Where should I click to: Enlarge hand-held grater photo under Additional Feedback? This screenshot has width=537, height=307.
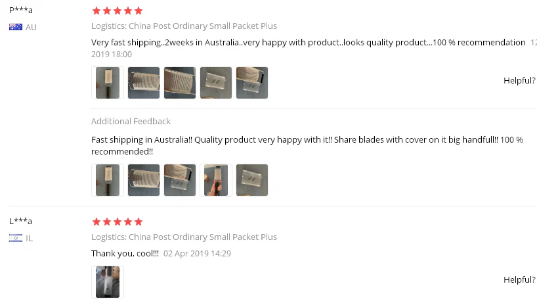[x=216, y=180]
